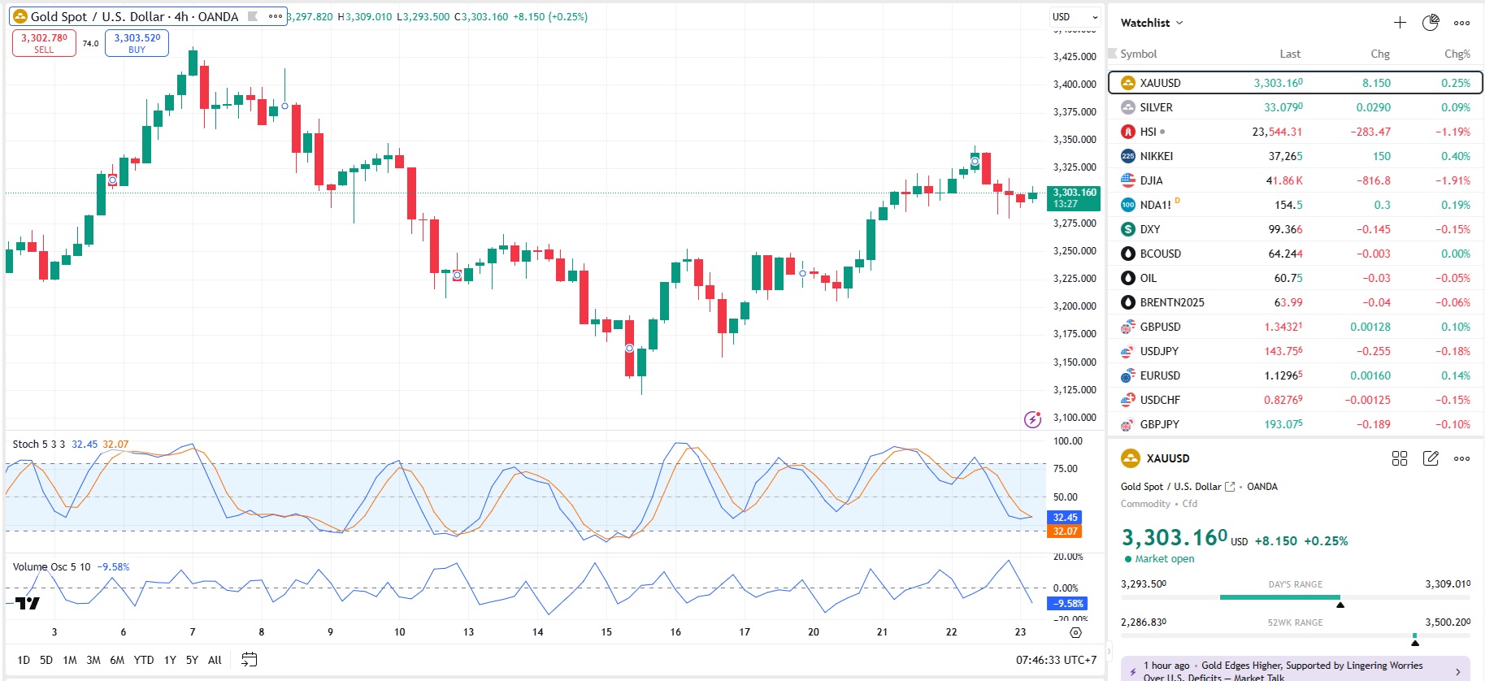Open the external link icon beside Gold Spot name

click(1230, 487)
